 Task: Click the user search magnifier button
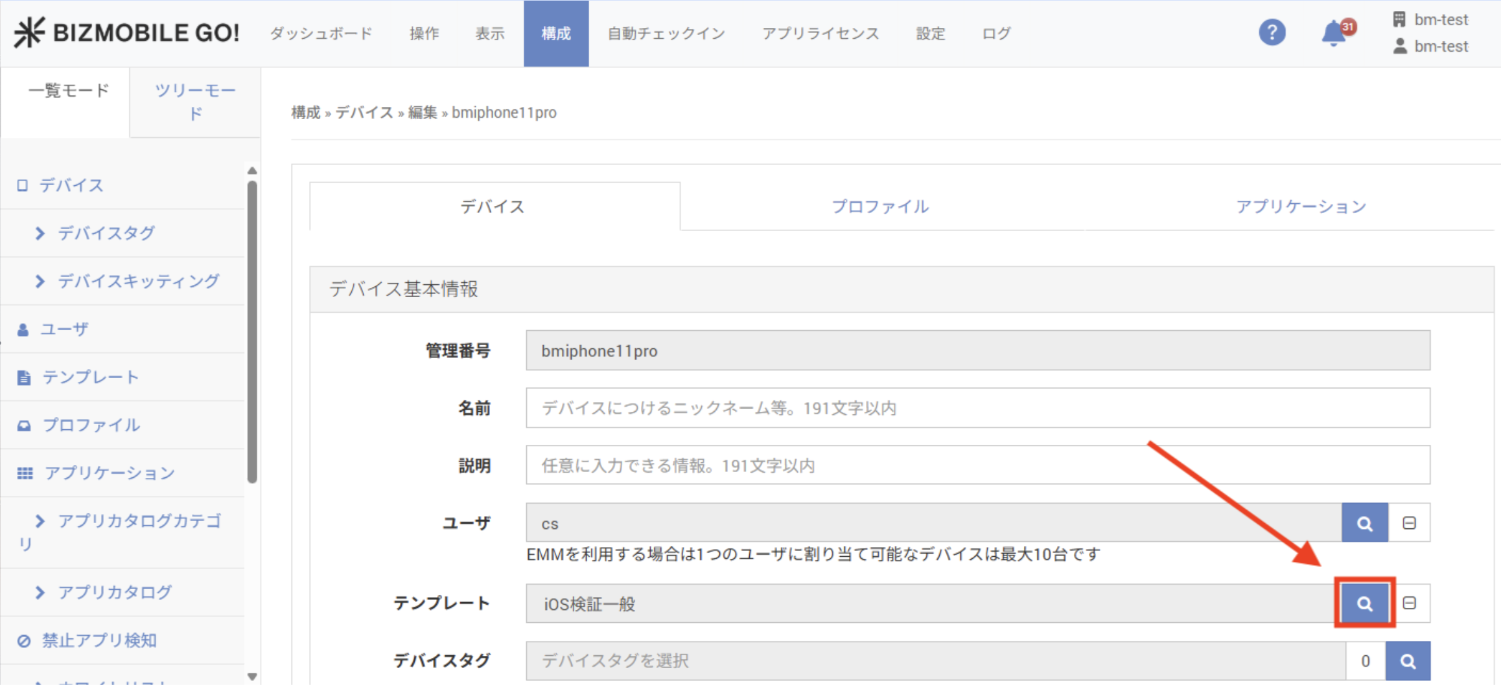[1364, 523]
